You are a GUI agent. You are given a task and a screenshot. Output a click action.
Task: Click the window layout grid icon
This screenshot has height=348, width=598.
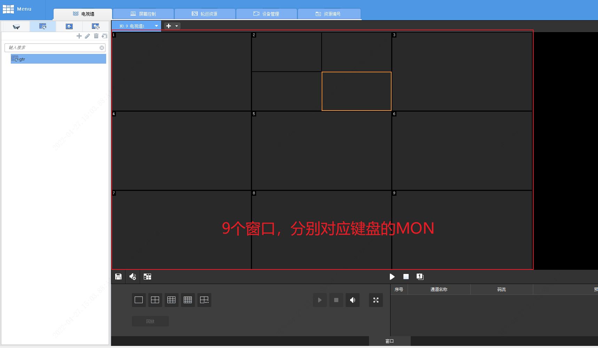pos(147,277)
